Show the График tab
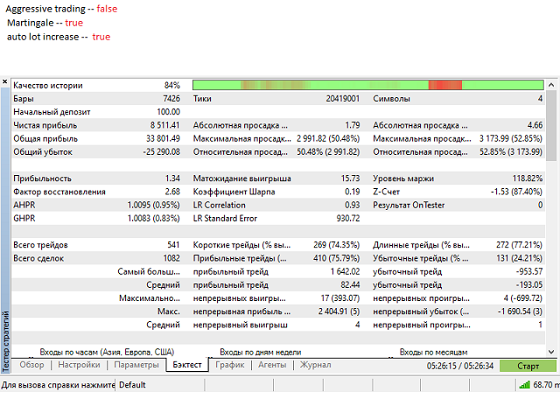Image resolution: width=560 pixels, height=420 pixels. coord(229,366)
